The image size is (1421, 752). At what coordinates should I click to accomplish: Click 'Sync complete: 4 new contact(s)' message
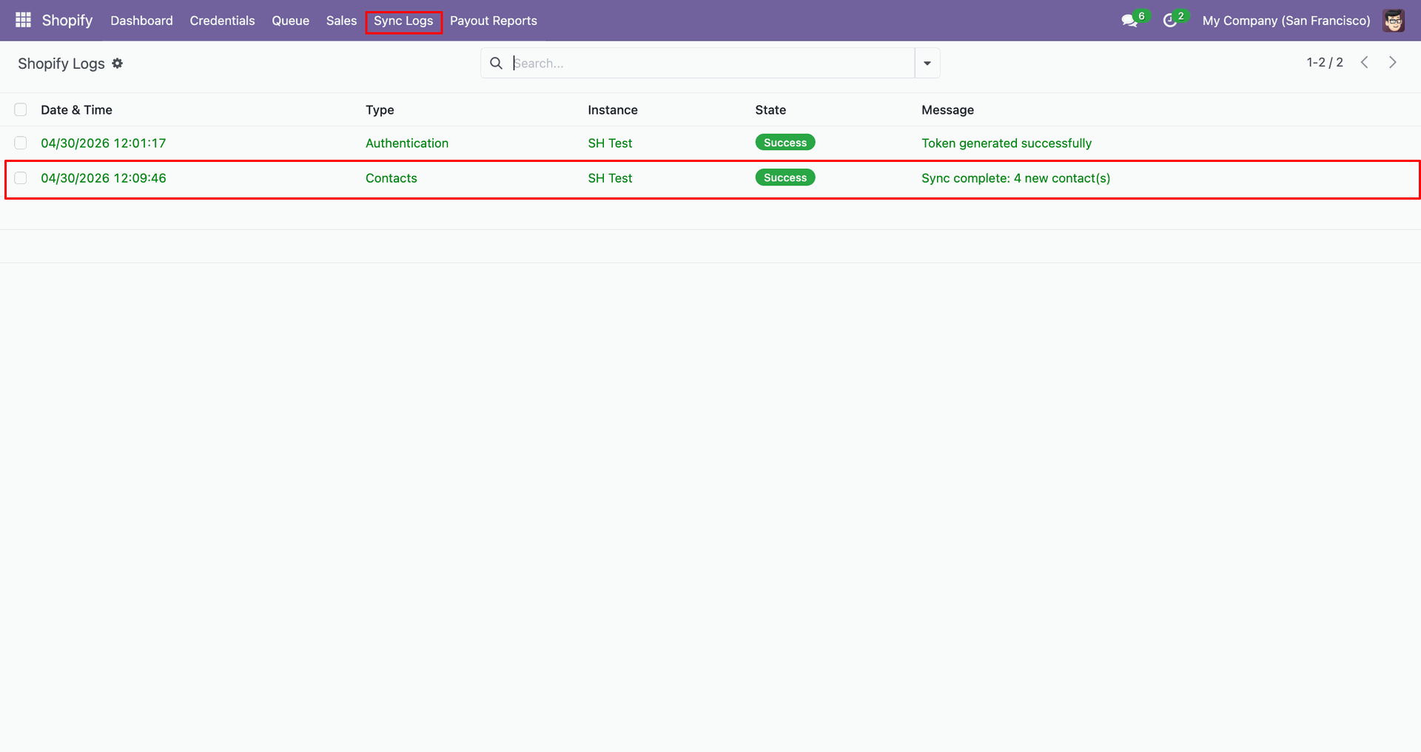click(1016, 178)
